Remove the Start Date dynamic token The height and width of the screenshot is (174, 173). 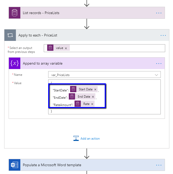point(95,90)
